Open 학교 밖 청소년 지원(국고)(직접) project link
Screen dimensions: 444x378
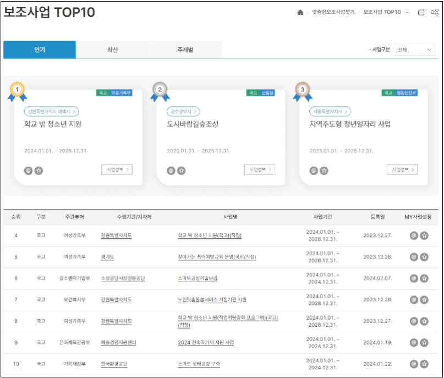(210, 235)
